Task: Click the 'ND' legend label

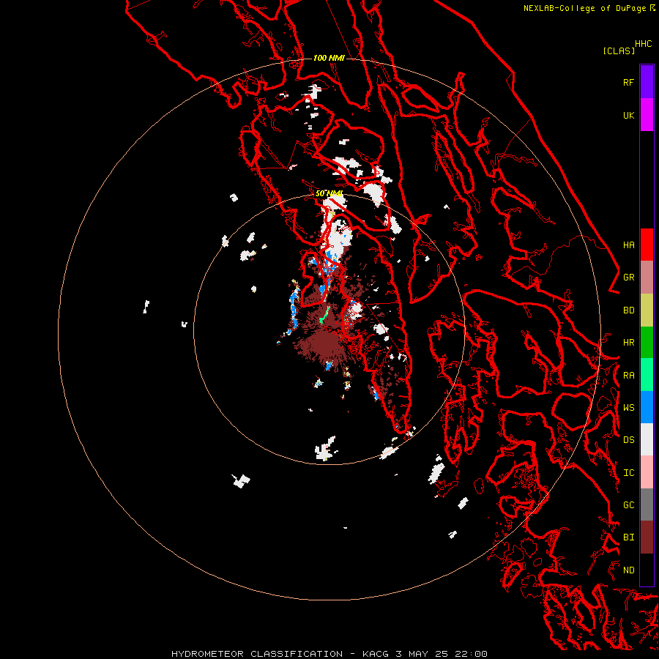Action: coord(628,570)
